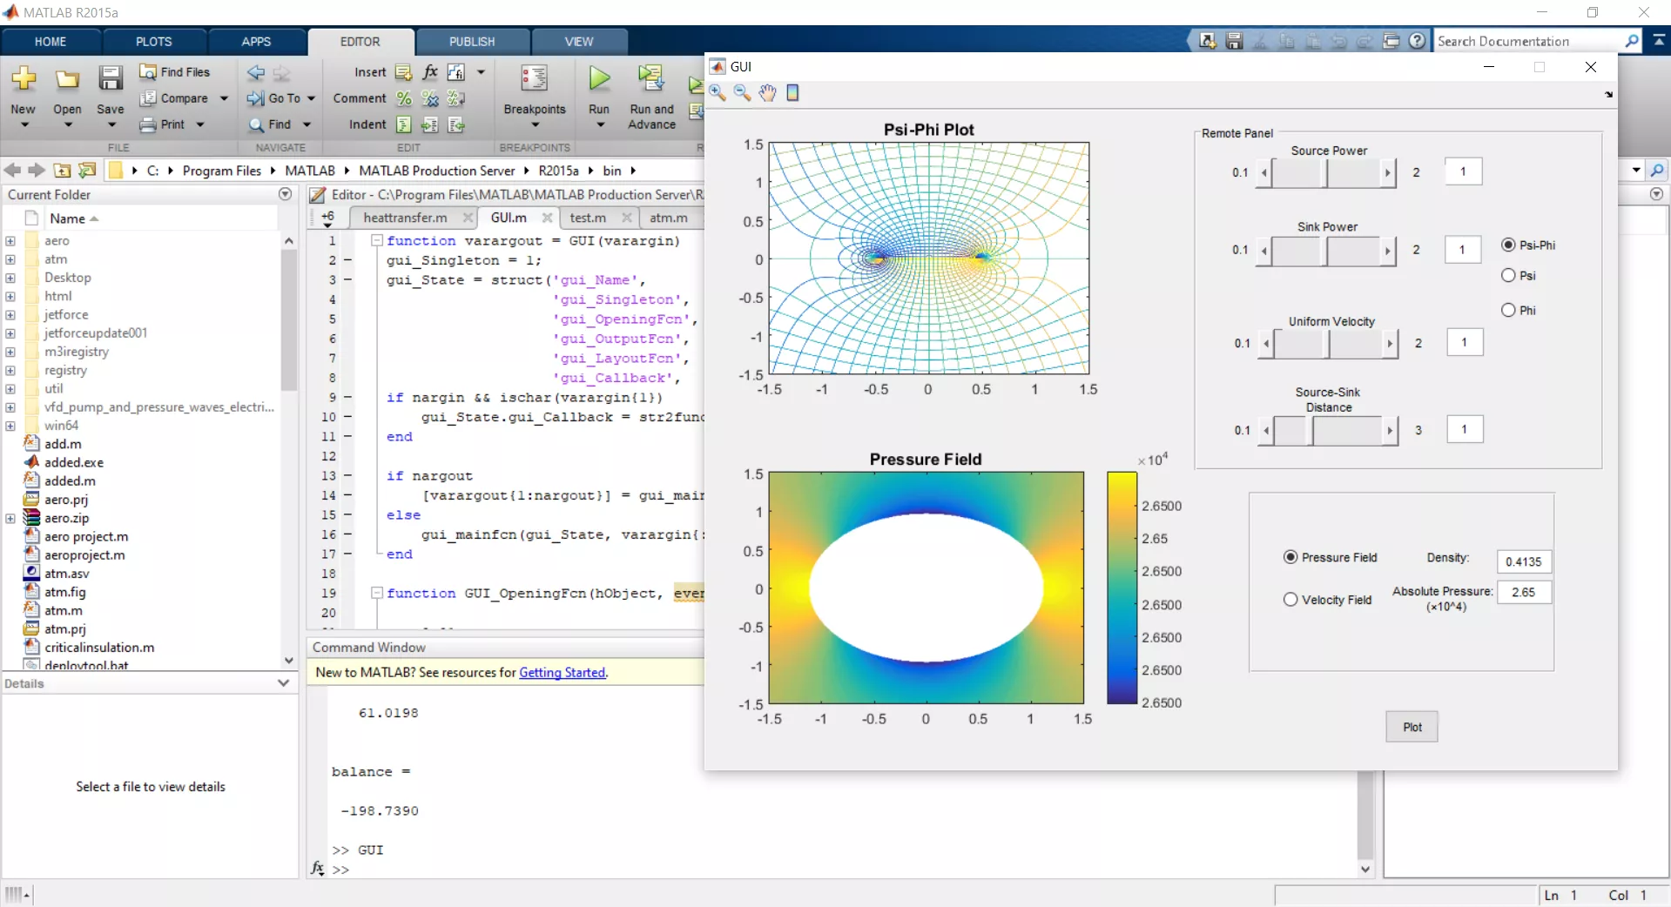
Task: Open the Print dropdown arrow
Action: tap(200, 124)
